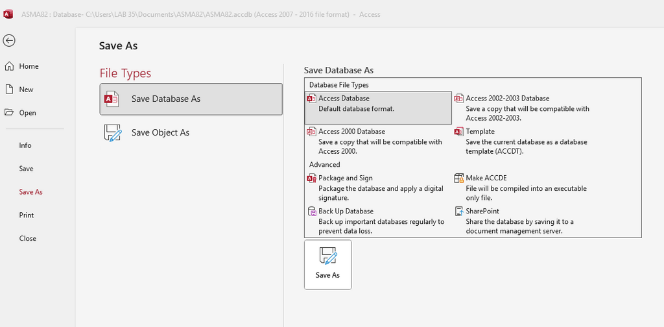Select the Template ACCDT icon
Screen dimensions: 664x327
[x=459, y=132]
